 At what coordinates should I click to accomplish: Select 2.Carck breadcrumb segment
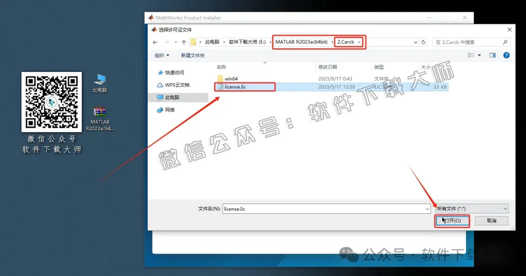point(346,42)
